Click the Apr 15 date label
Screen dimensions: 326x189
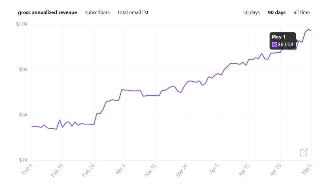pyautogui.click(x=244, y=170)
